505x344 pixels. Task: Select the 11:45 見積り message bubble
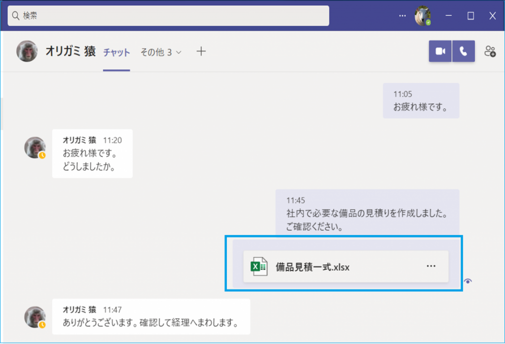[x=367, y=214]
